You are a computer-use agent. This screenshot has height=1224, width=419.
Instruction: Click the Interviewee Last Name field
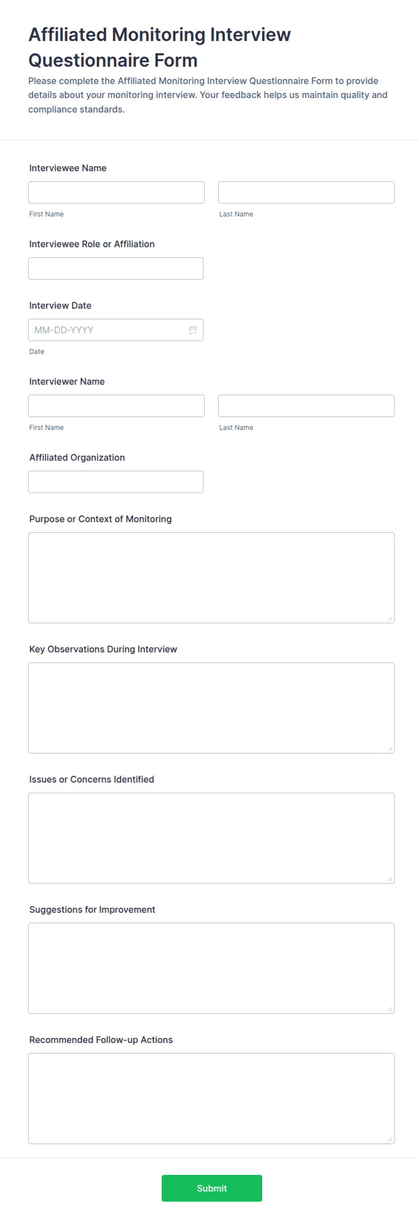click(x=306, y=192)
